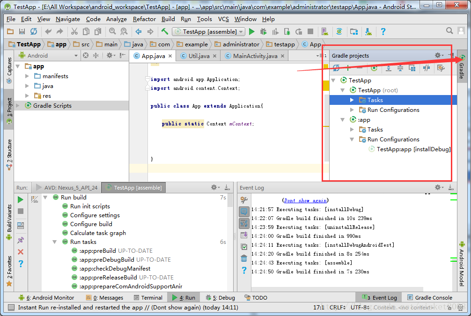
Task: Click the Find magnifier icon in toolbar
Action: 112,31
